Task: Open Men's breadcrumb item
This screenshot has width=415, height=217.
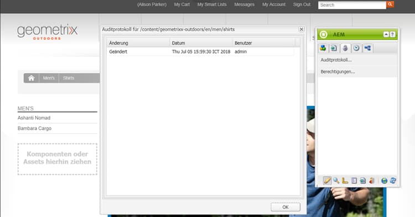Action: point(49,78)
